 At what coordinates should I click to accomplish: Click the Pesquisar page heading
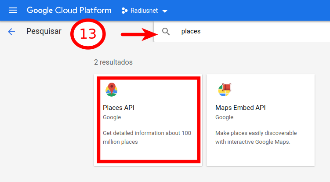point(44,31)
